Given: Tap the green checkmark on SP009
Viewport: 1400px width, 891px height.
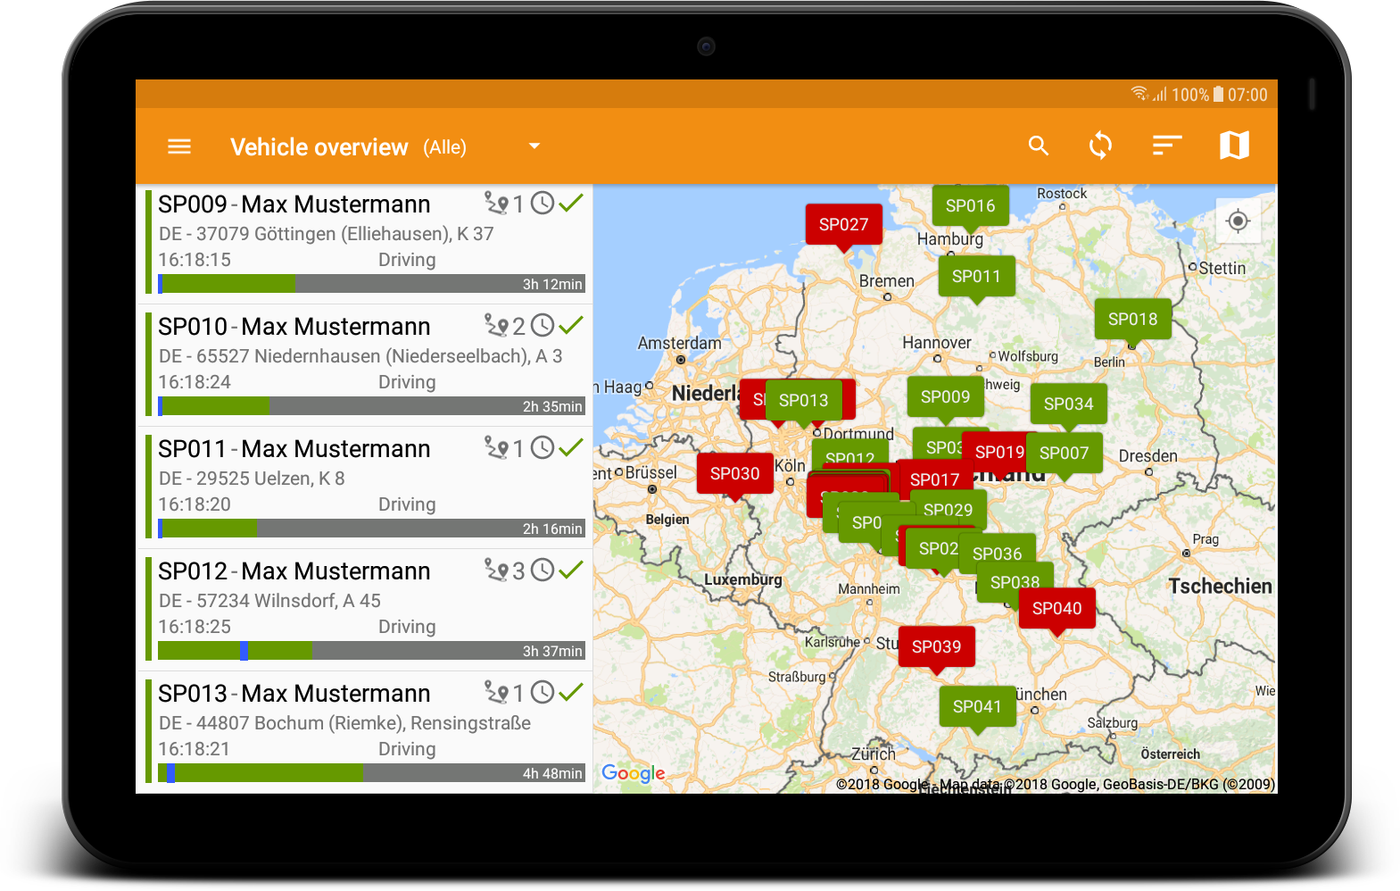Looking at the screenshot, I should 571,203.
